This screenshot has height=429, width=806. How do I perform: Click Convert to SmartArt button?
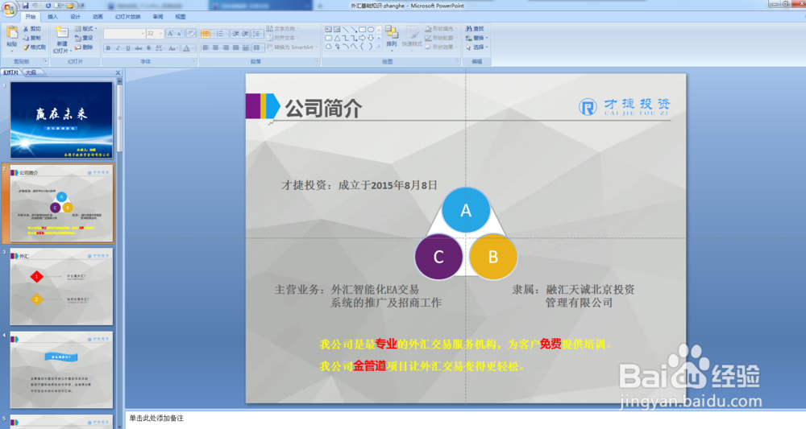point(290,47)
